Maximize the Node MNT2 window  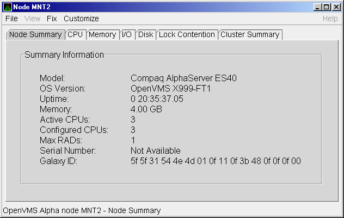click(x=327, y=7)
